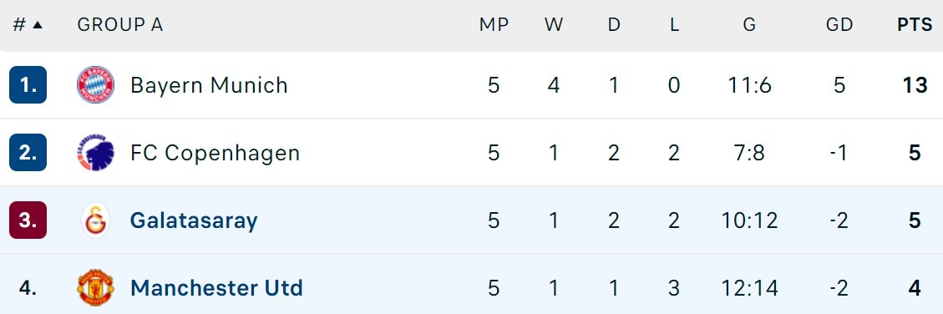Click the rank 4 position number

[x=28, y=288]
